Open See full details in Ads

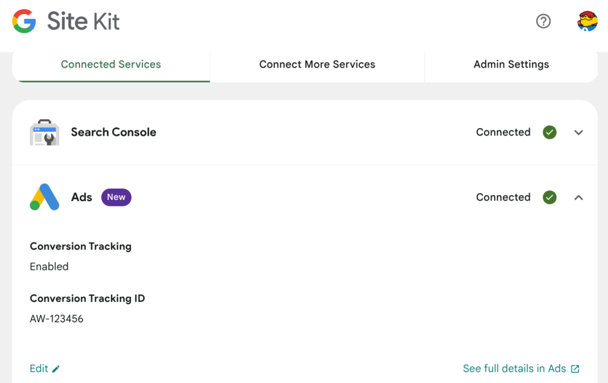coord(521,369)
